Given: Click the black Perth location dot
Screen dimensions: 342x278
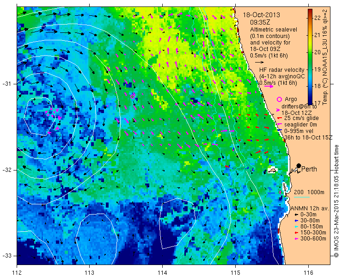Looking at the screenshot, I should pyautogui.click(x=299, y=165).
